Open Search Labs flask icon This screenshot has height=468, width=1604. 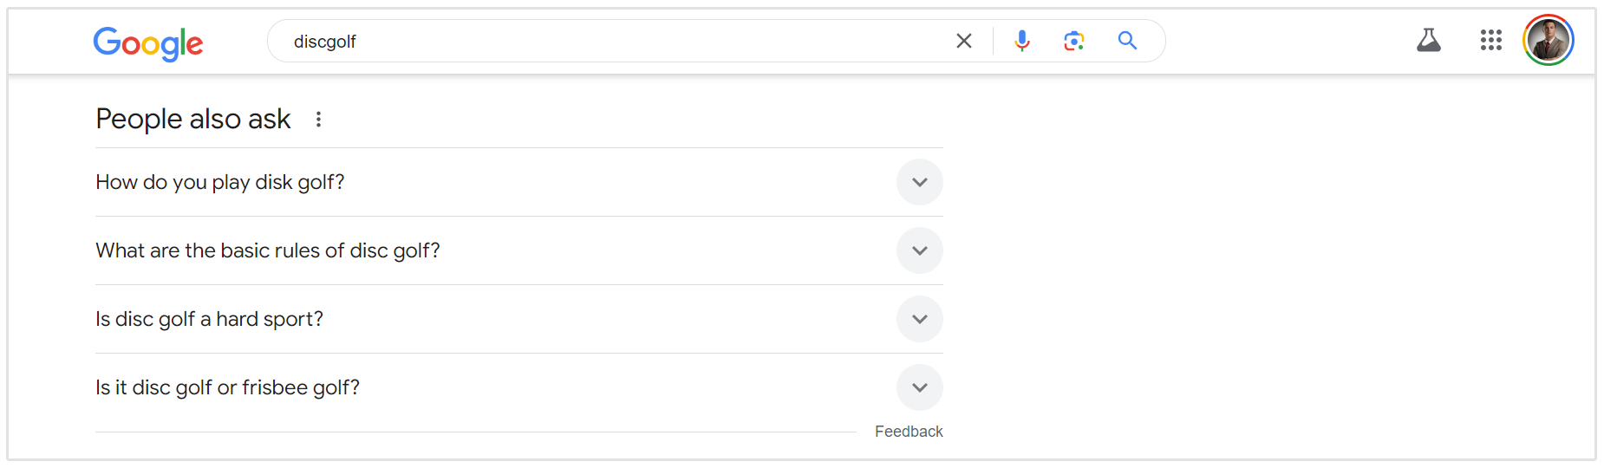tap(1428, 40)
